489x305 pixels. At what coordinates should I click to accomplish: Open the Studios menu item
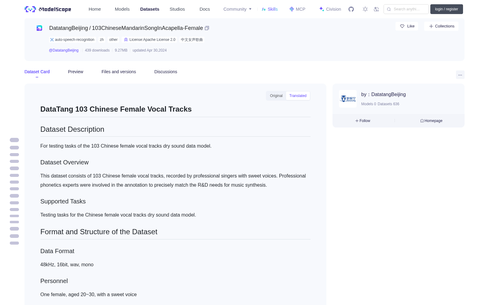point(177,9)
